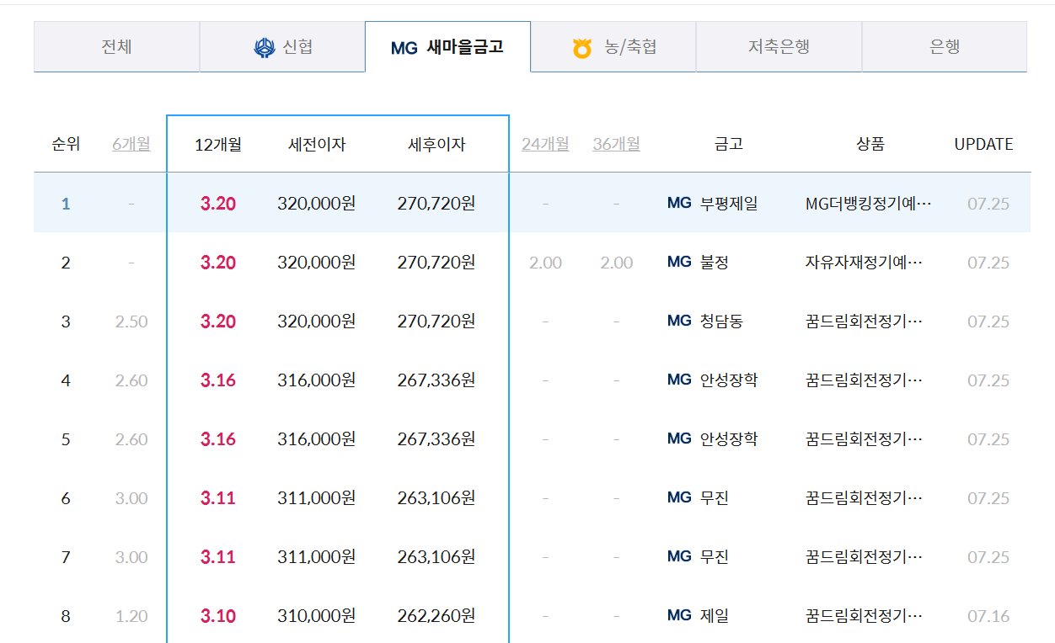The height and width of the screenshot is (643, 1055).
Task: Sort by the 24개월 column header
Action: pos(545,144)
